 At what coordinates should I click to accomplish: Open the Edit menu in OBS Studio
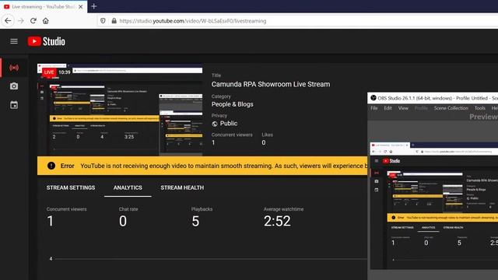(388, 108)
